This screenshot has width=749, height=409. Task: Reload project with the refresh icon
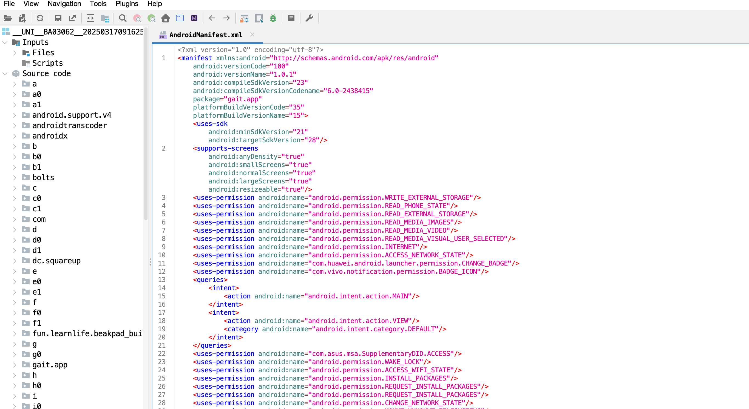point(40,18)
